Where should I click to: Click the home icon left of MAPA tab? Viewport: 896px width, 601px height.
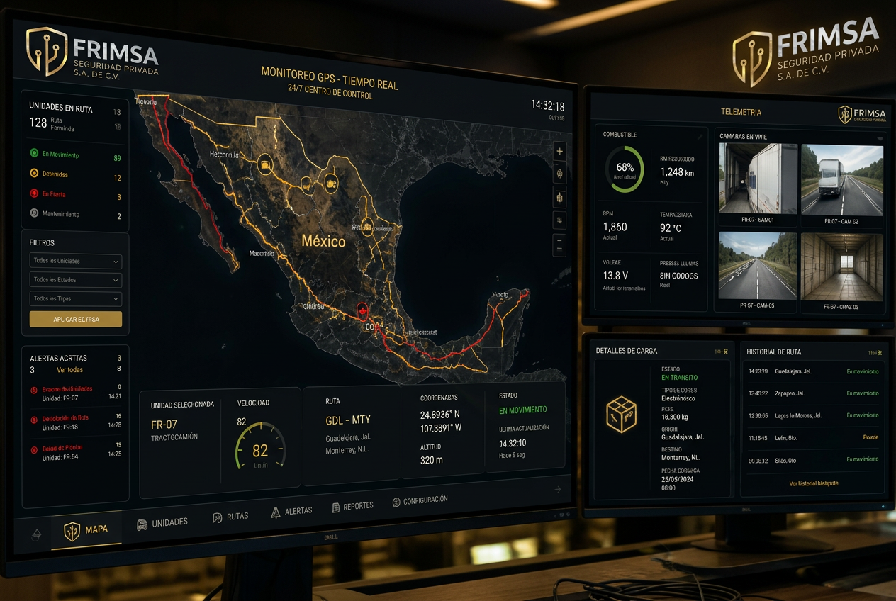point(37,534)
